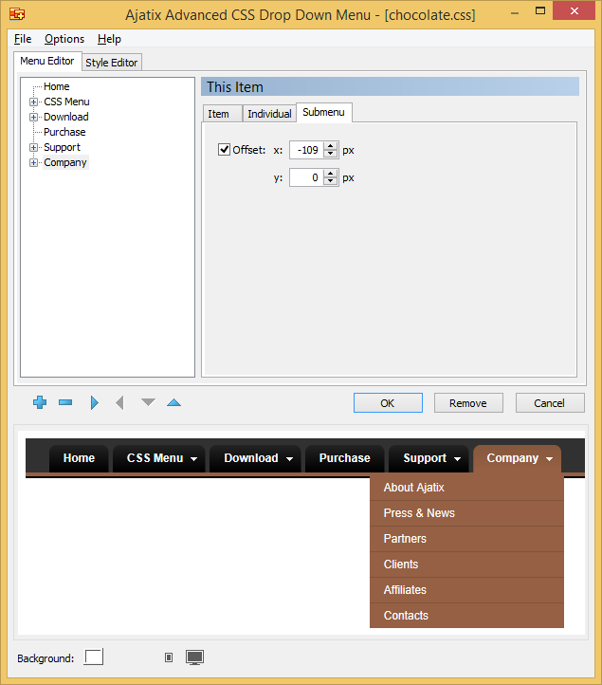Select CSS Menu label in the tree
602x685 pixels.
coord(66,102)
